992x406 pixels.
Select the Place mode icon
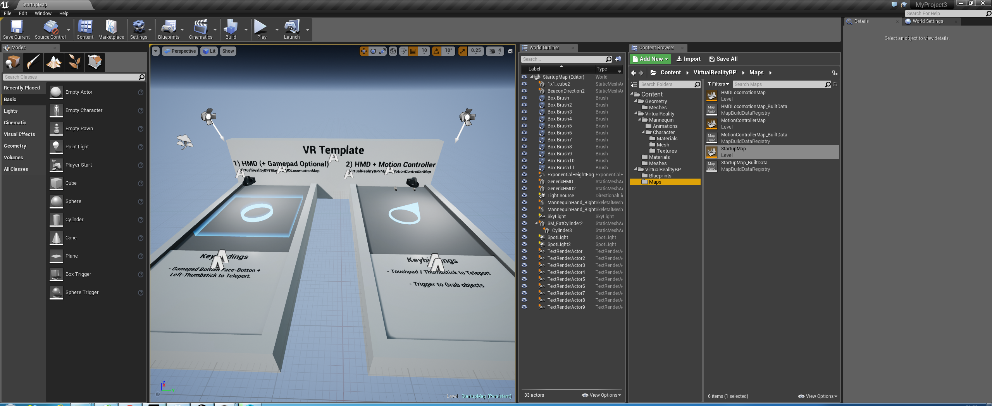pos(12,62)
